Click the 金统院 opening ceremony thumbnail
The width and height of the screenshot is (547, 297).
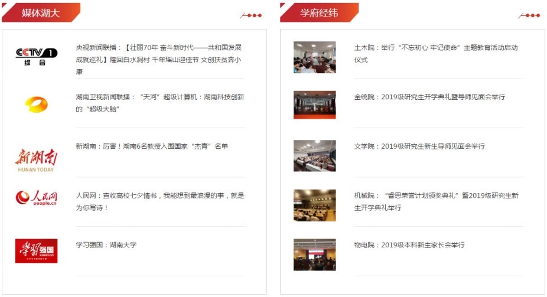[x=314, y=105]
